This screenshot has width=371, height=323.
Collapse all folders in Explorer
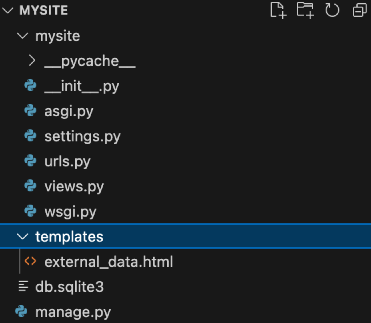click(x=359, y=11)
